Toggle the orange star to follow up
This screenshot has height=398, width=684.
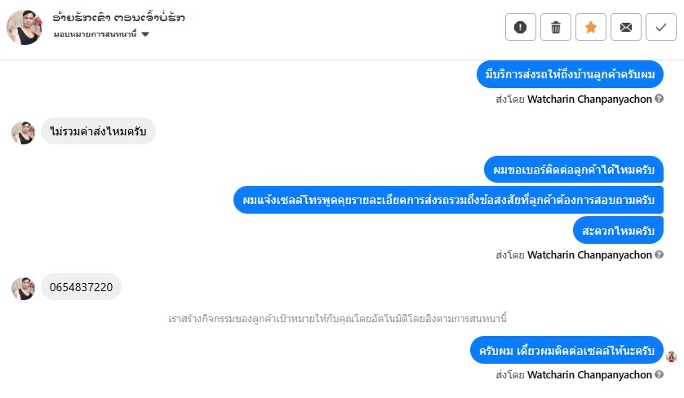[591, 27]
